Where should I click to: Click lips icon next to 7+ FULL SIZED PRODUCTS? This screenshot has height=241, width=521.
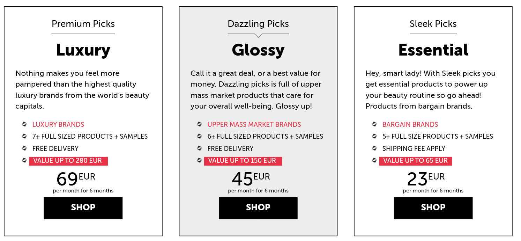coord(24,136)
